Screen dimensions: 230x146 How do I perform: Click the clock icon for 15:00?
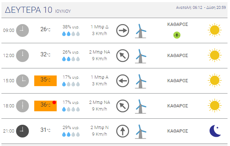click(22, 81)
